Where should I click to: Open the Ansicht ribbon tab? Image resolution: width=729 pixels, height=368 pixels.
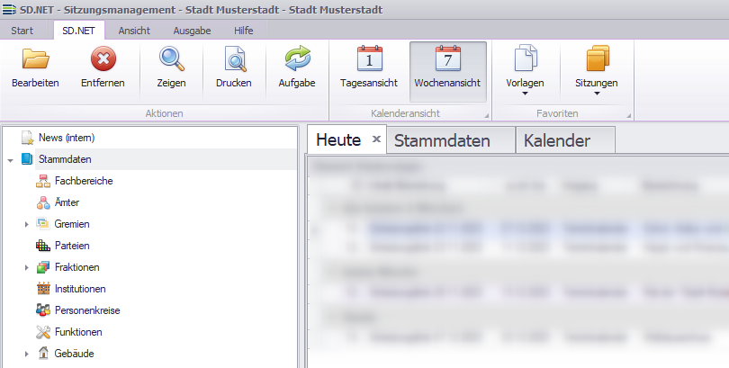point(134,30)
